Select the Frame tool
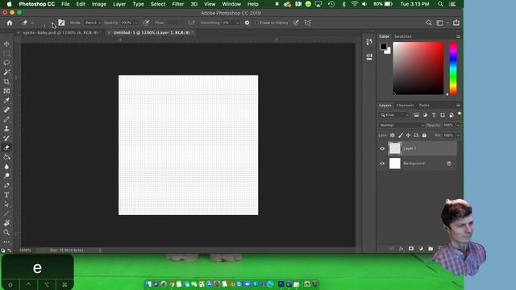The height and width of the screenshot is (290, 516). coord(6,91)
